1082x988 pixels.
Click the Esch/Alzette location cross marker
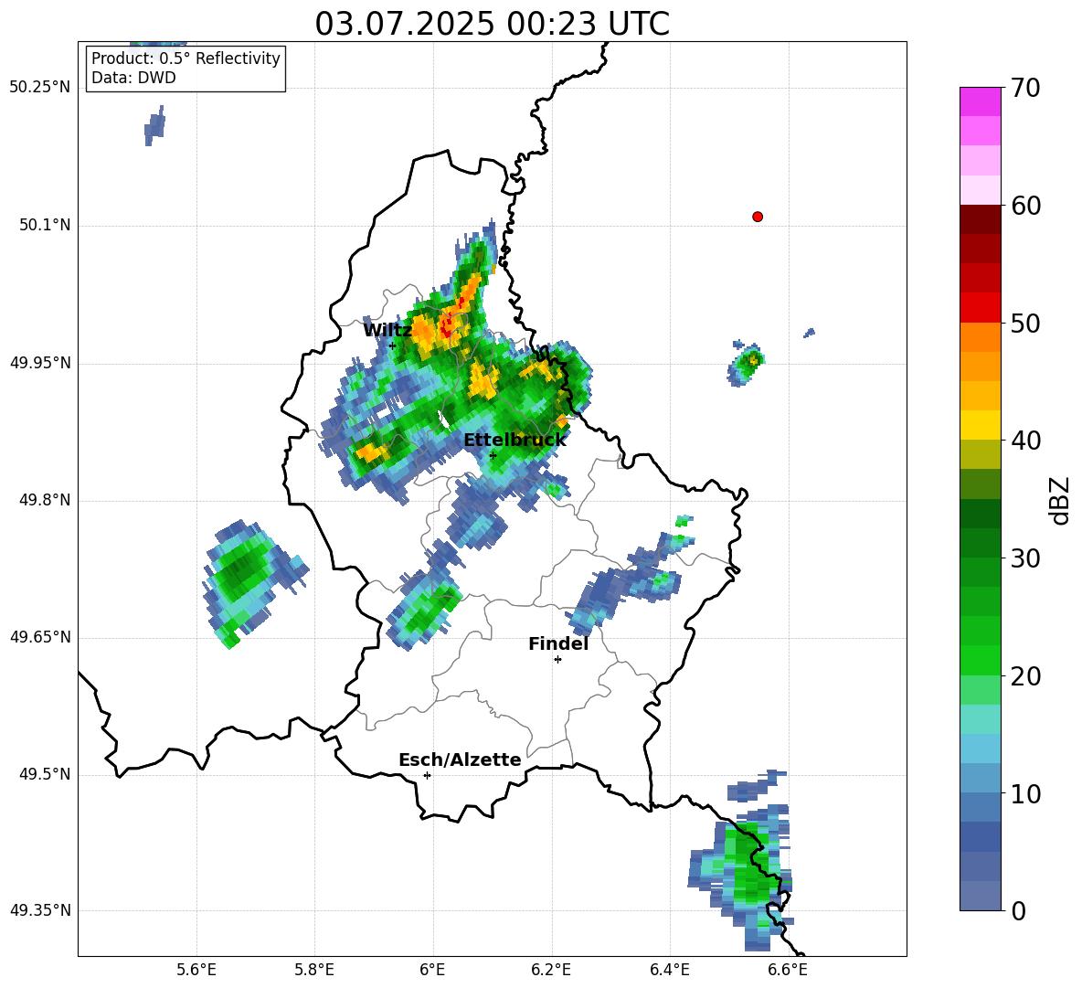[427, 775]
